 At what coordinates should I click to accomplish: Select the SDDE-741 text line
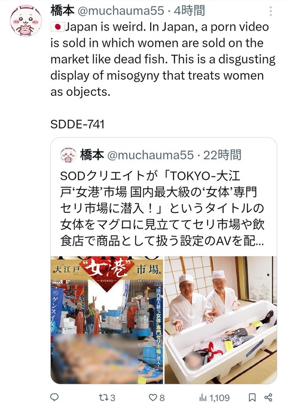77,124
